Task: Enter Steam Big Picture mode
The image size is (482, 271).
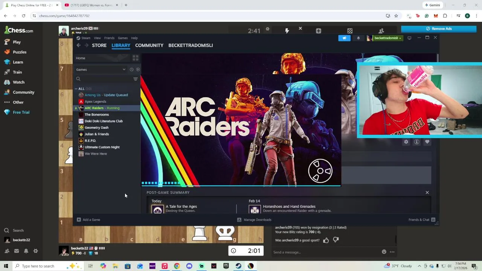Action: click(409, 38)
